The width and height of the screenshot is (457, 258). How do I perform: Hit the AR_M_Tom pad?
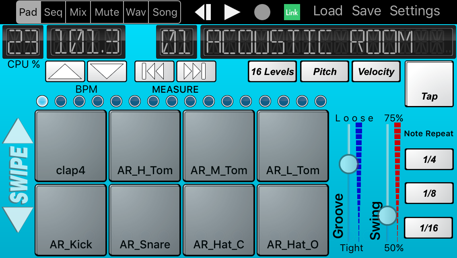[219, 146]
